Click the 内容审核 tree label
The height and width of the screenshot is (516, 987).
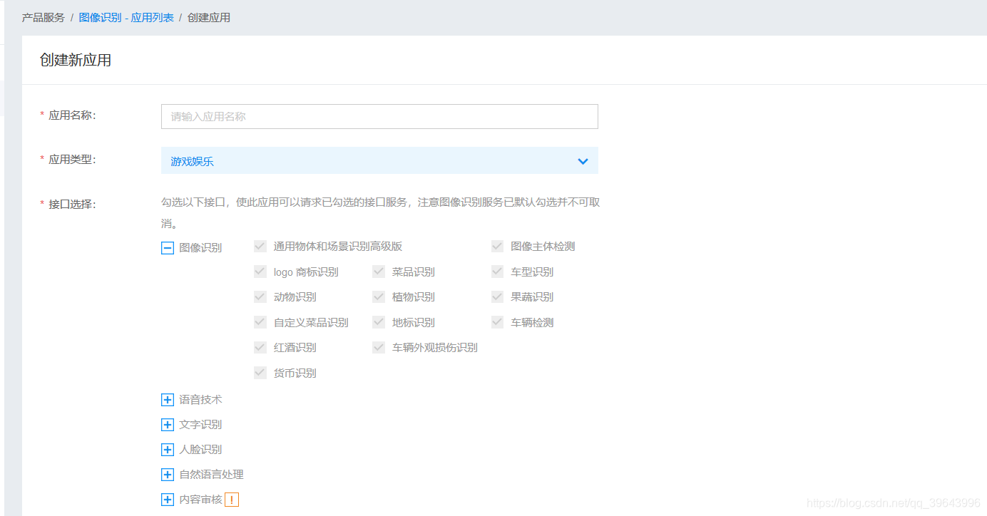200,500
